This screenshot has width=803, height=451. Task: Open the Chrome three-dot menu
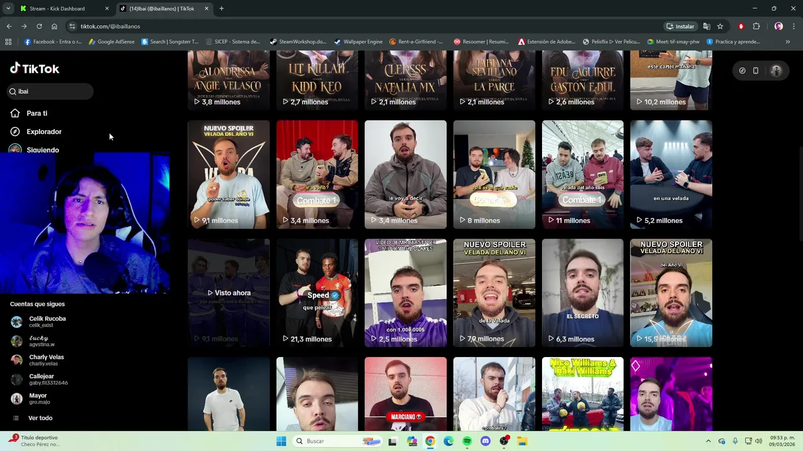pos(792,26)
